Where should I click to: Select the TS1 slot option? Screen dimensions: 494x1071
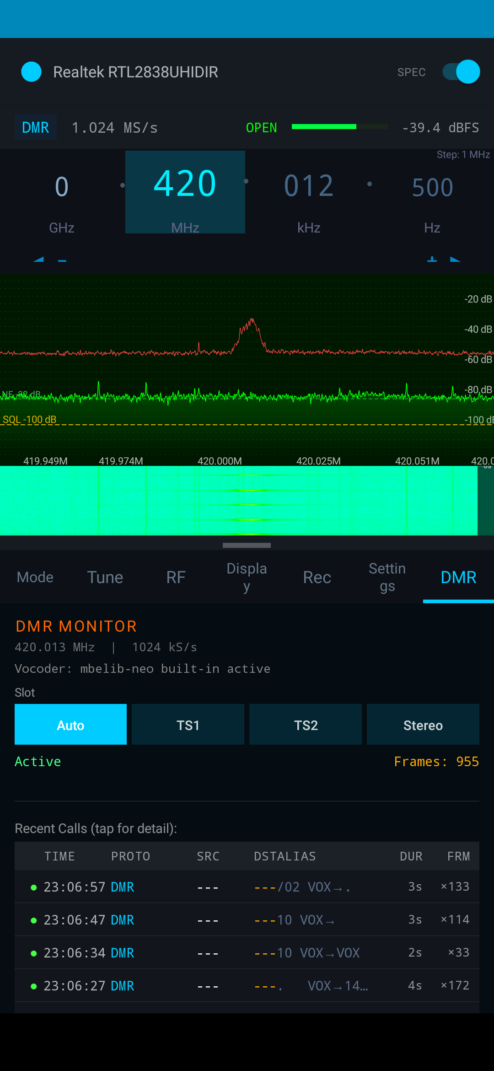tap(188, 725)
